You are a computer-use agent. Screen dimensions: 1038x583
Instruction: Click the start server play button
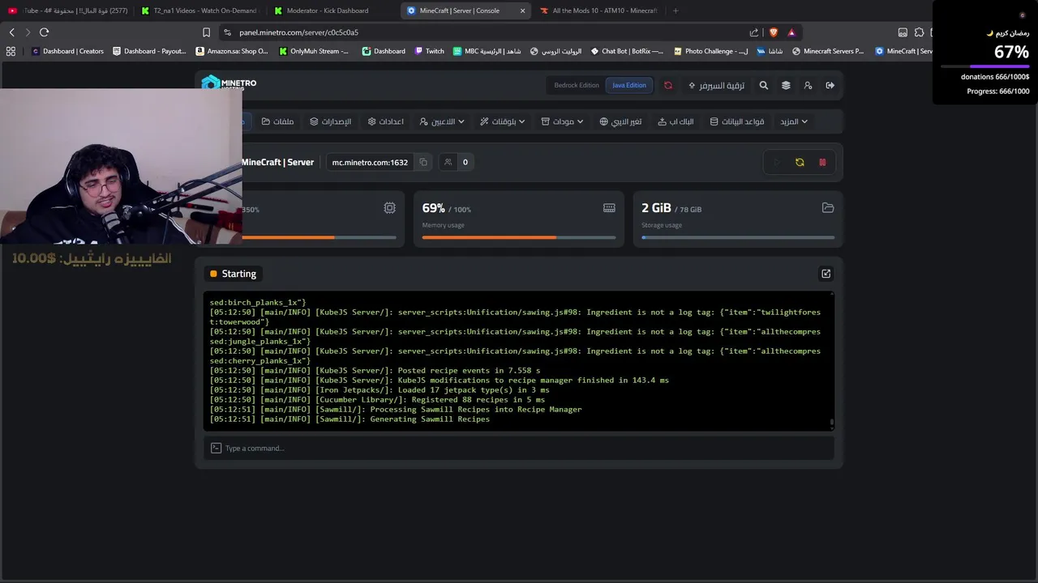click(x=777, y=162)
